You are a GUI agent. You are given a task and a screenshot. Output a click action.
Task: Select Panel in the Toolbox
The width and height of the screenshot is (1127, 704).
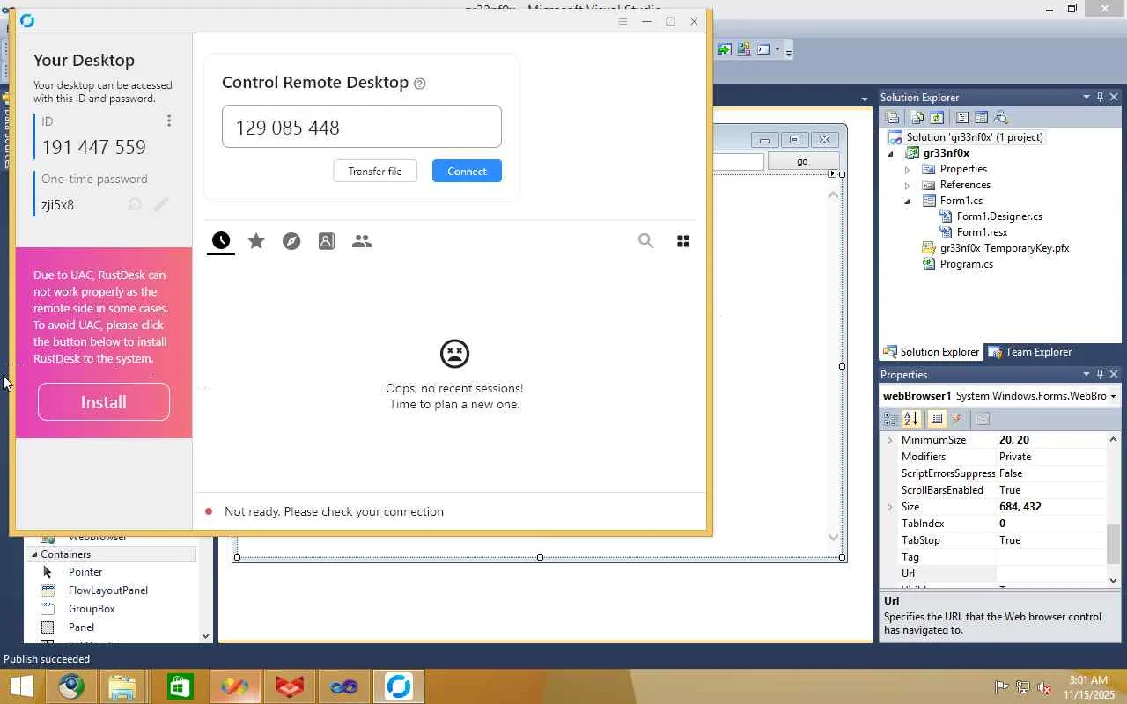point(81,627)
